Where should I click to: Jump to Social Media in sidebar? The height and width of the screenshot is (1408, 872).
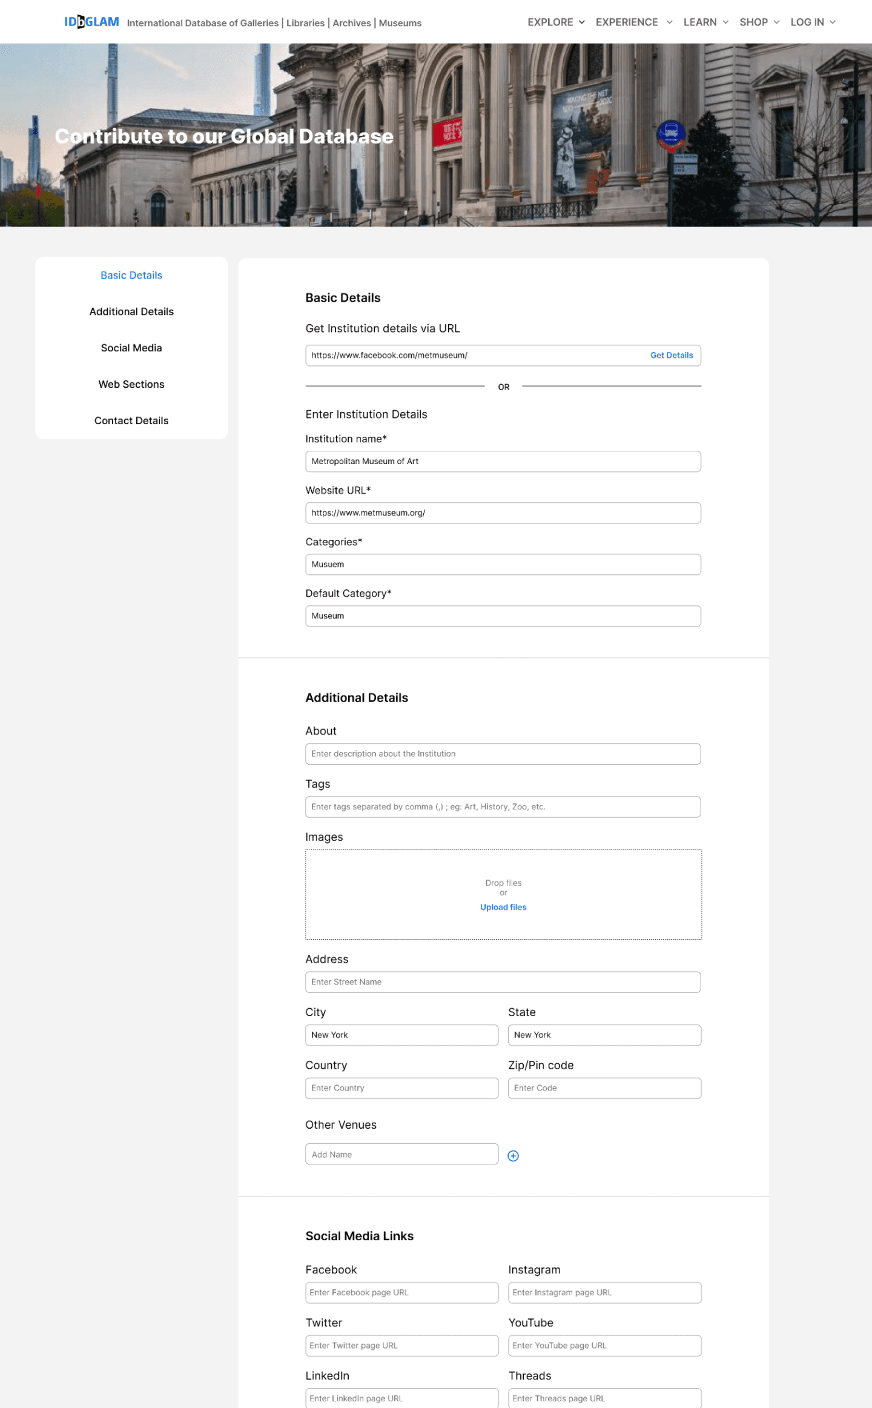tap(131, 348)
